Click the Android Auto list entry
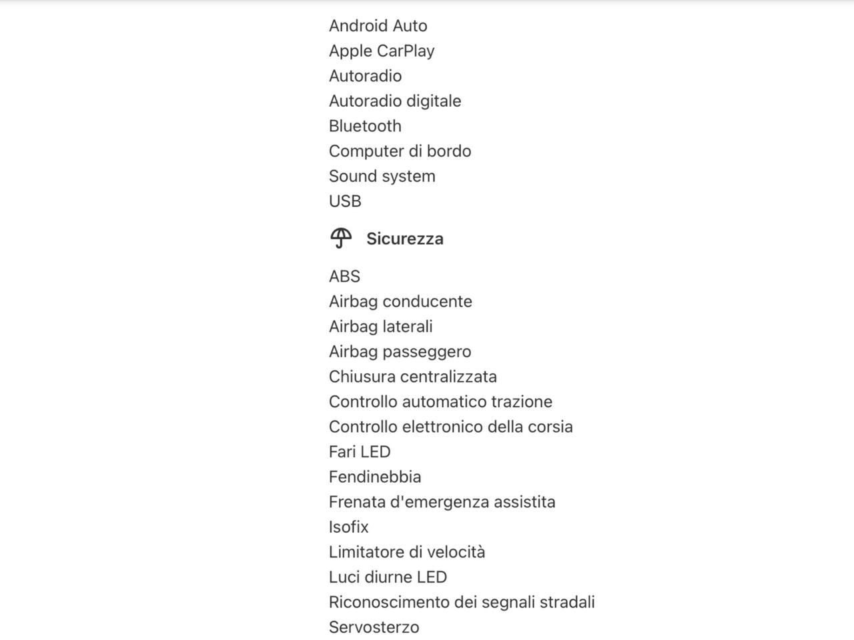This screenshot has width=854, height=640. coord(378,26)
